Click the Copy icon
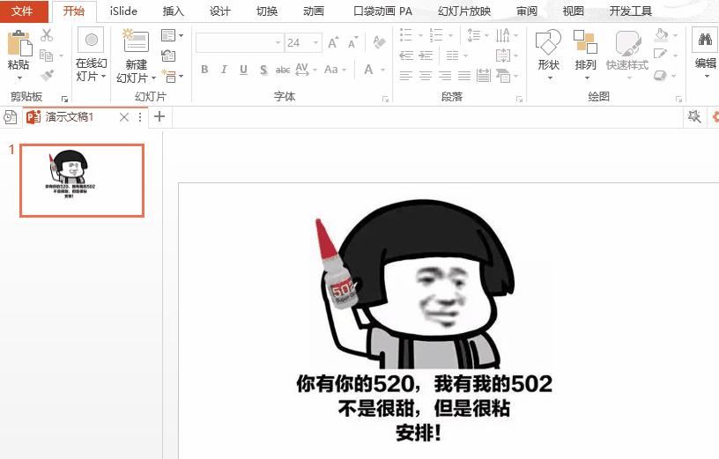 (x=47, y=56)
